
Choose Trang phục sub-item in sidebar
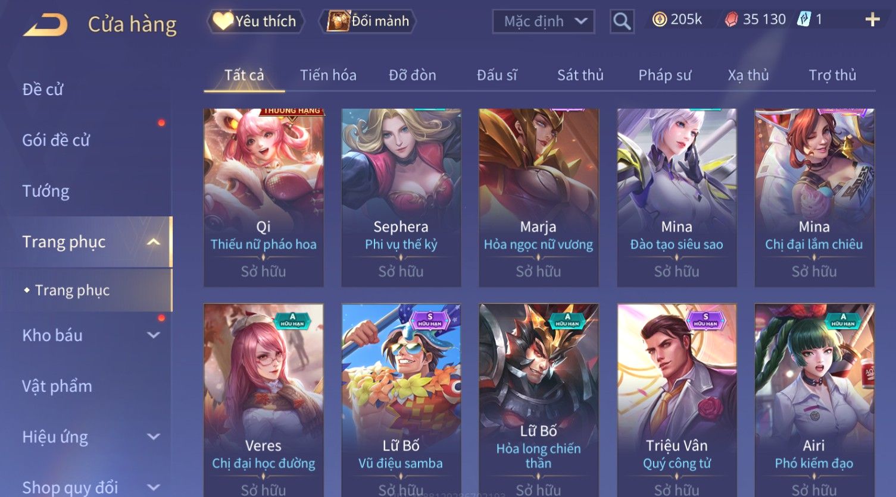click(x=72, y=290)
